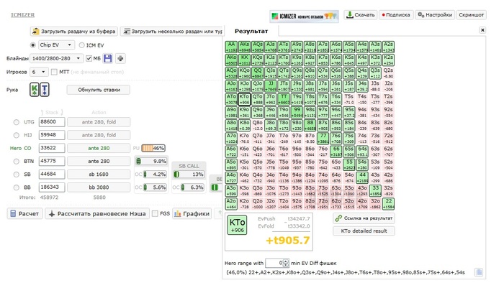Open the Скачать download button
The height and width of the screenshot is (288, 504).
tap(361, 15)
